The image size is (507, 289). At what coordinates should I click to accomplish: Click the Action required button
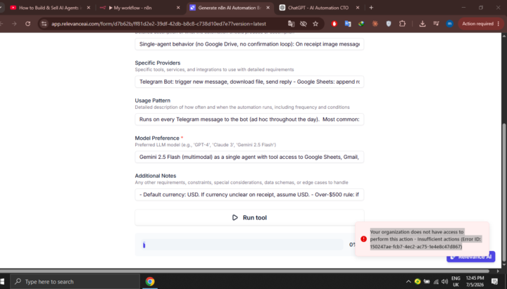coord(480,24)
